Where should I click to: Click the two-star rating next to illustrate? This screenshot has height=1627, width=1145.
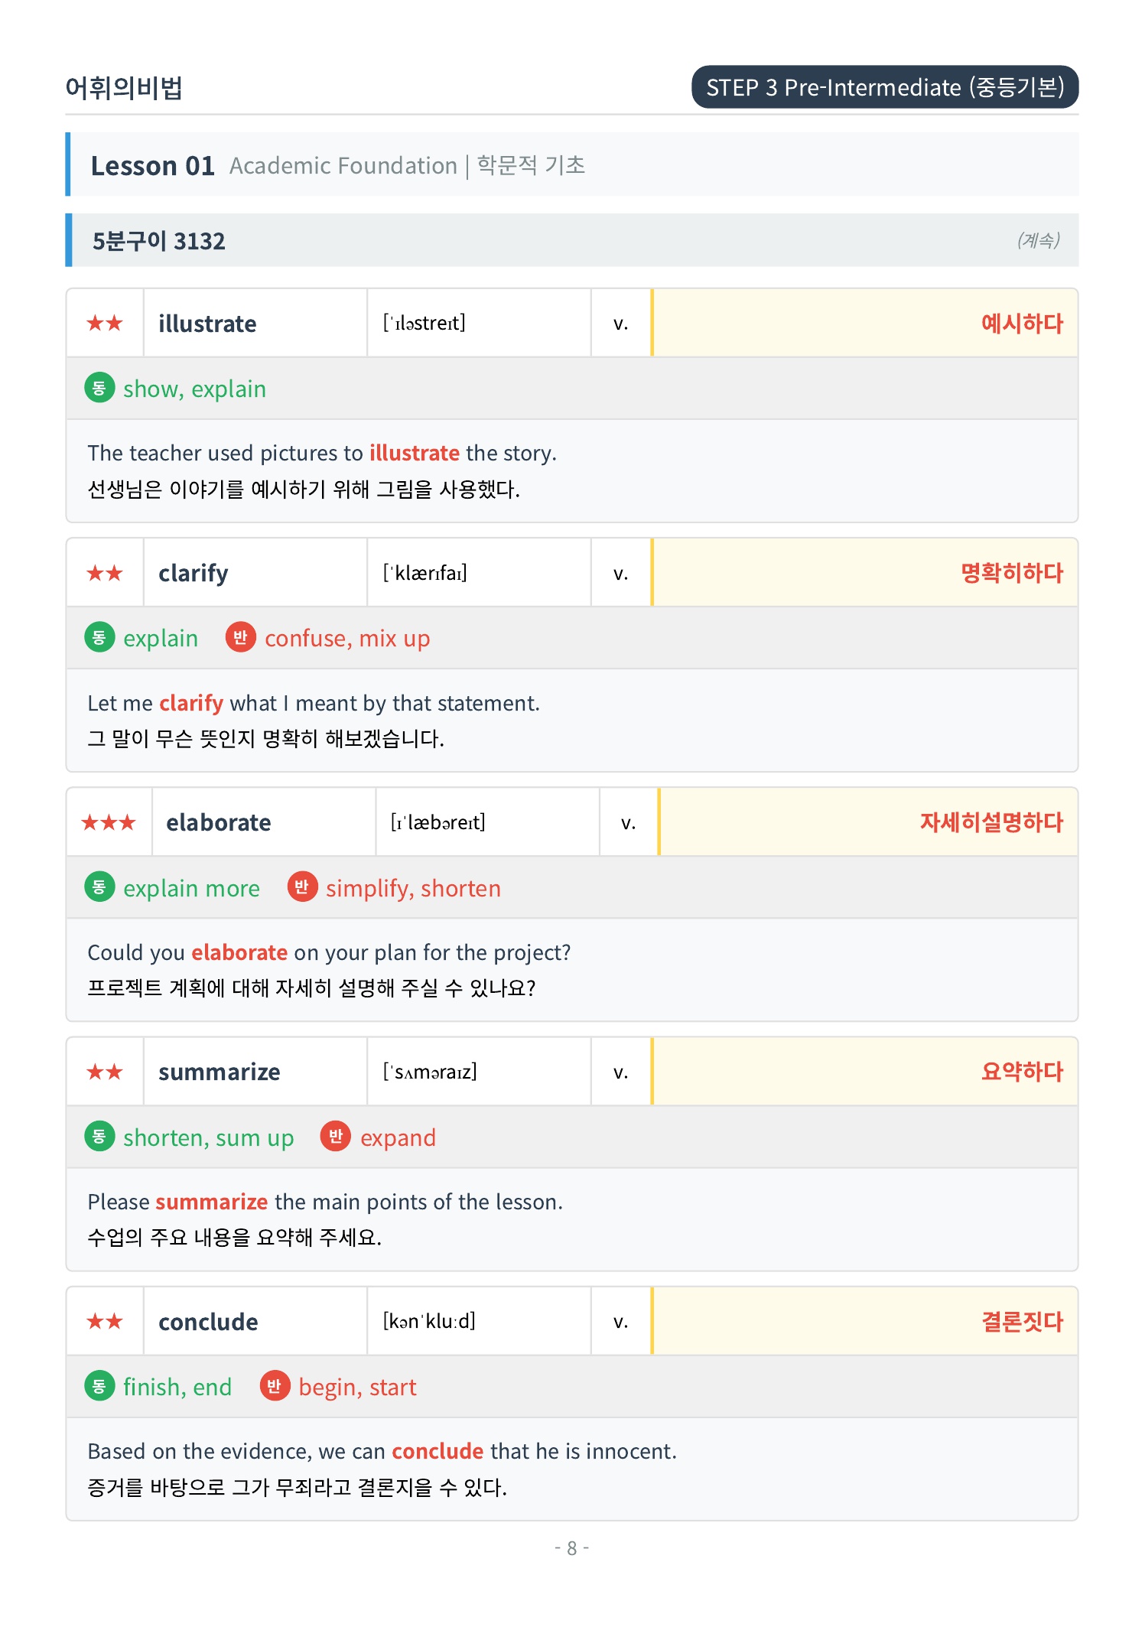coord(105,323)
